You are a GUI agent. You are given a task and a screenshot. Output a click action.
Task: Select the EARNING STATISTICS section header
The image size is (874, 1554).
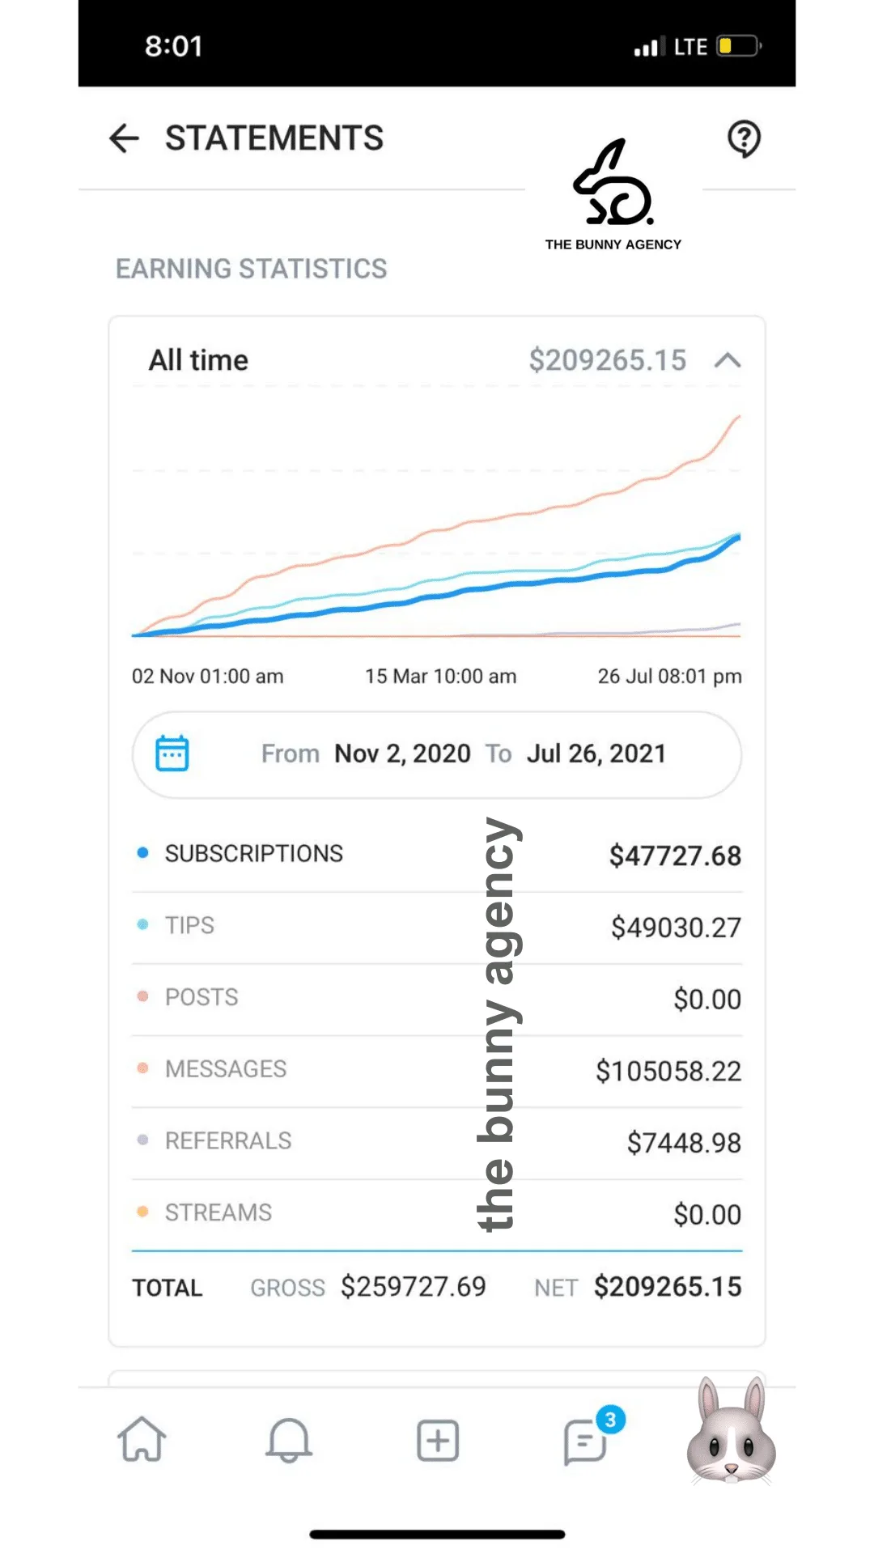pyautogui.click(x=252, y=269)
